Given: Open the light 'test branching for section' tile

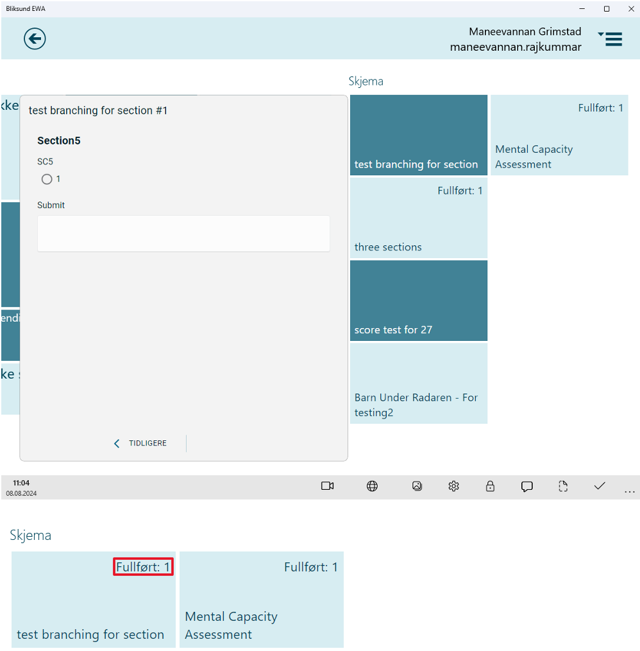Looking at the screenshot, I should pos(94,600).
